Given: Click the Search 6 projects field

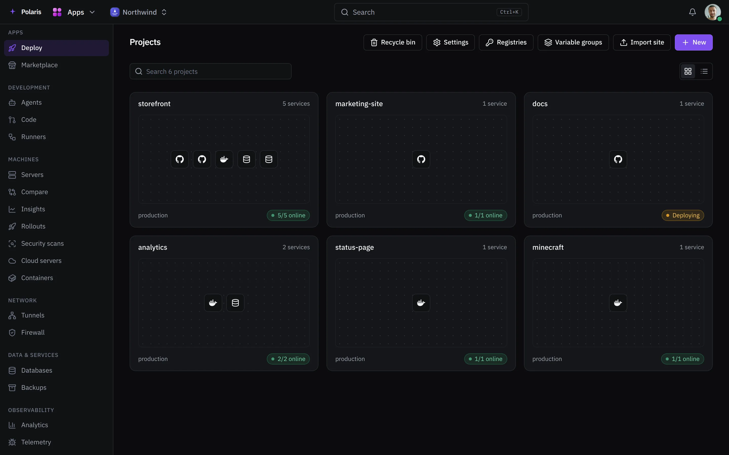Looking at the screenshot, I should click(210, 71).
